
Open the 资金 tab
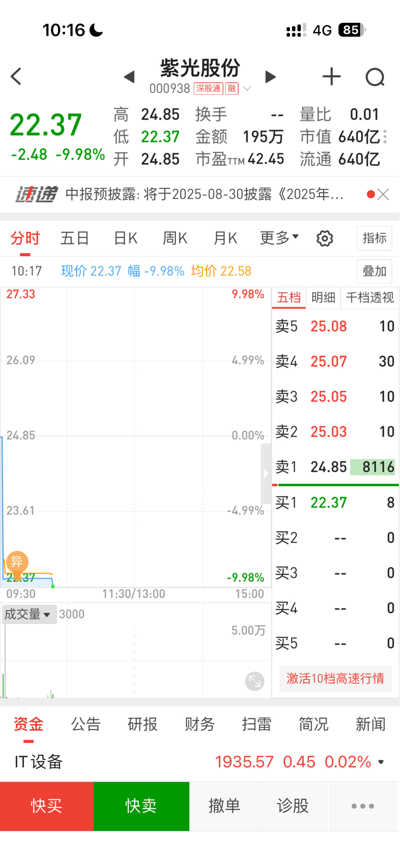pyautogui.click(x=29, y=724)
